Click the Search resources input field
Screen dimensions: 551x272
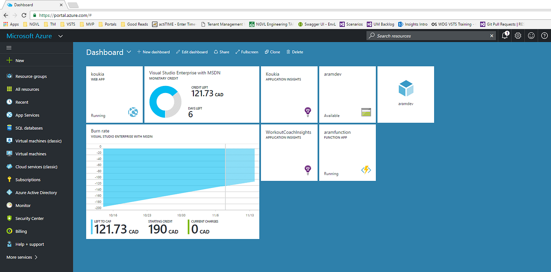[x=429, y=35]
